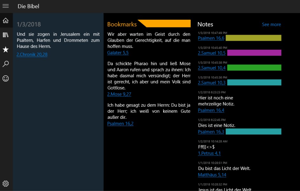Viewport: 300px width, 191px height.
Task: Open bookmark link Psalmen 16,2
Action: click(120, 124)
